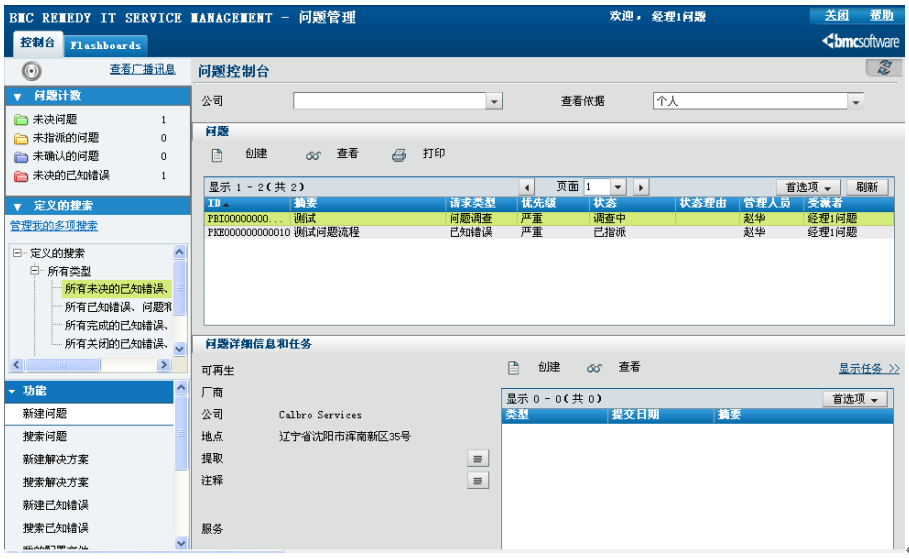The height and width of the screenshot is (559, 909).
Task: Click the 提交日期 column header in tasks table
Action: 661,415
